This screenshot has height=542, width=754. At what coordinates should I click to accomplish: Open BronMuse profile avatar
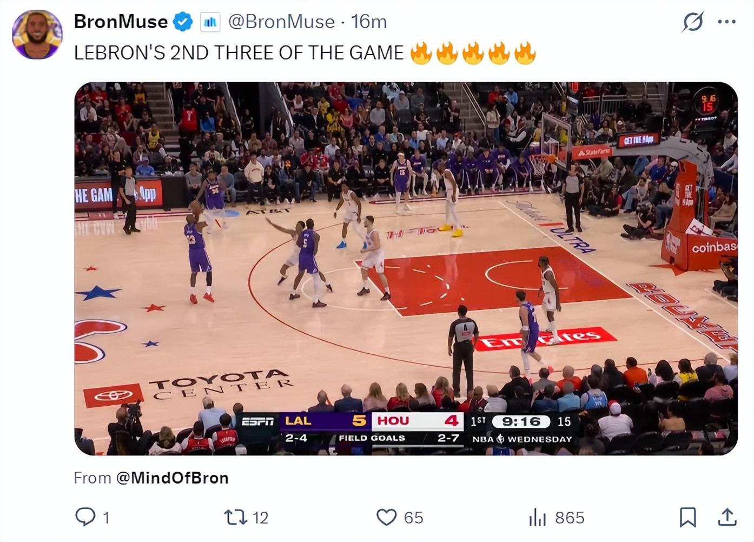[x=37, y=34]
